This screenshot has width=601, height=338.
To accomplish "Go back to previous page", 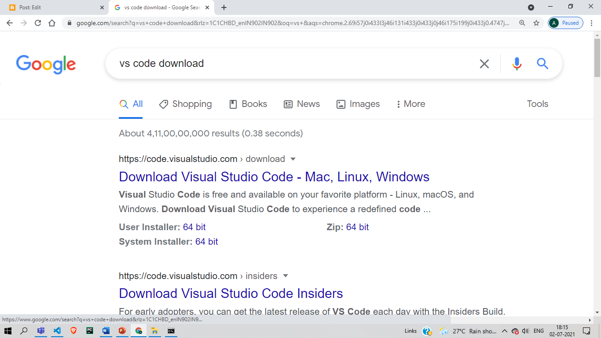I will [10, 23].
